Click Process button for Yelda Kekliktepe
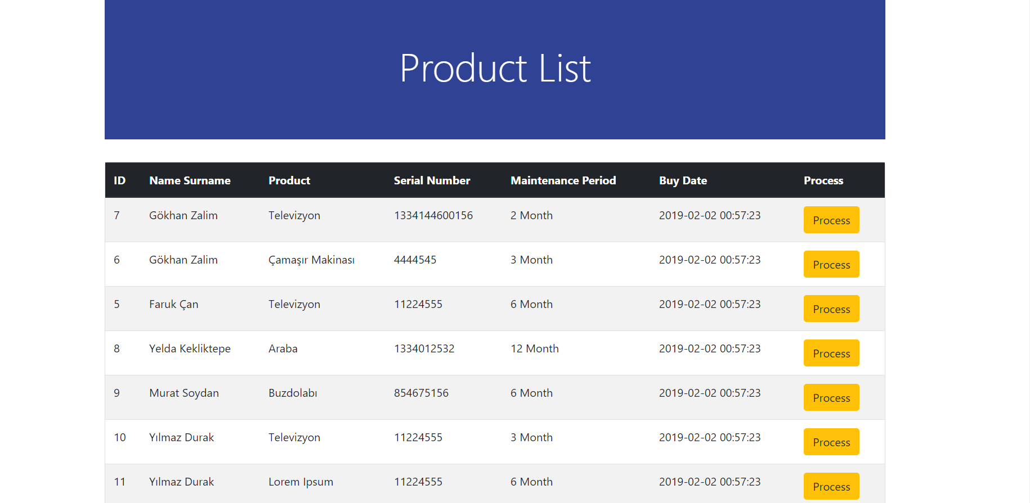 point(831,353)
